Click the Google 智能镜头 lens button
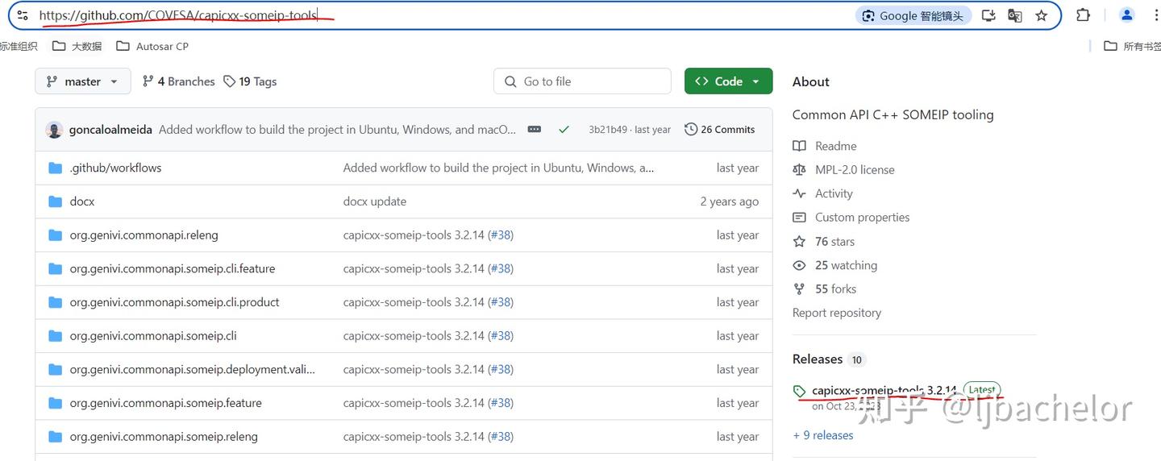The height and width of the screenshot is (461, 1161). pos(913,15)
